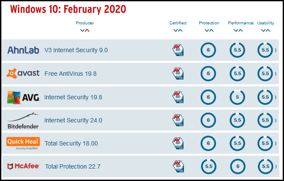Viewport: 284px width, 181px height.
Task: Sort Usability column using its down arrow
Action: pyautogui.click(x=263, y=30)
